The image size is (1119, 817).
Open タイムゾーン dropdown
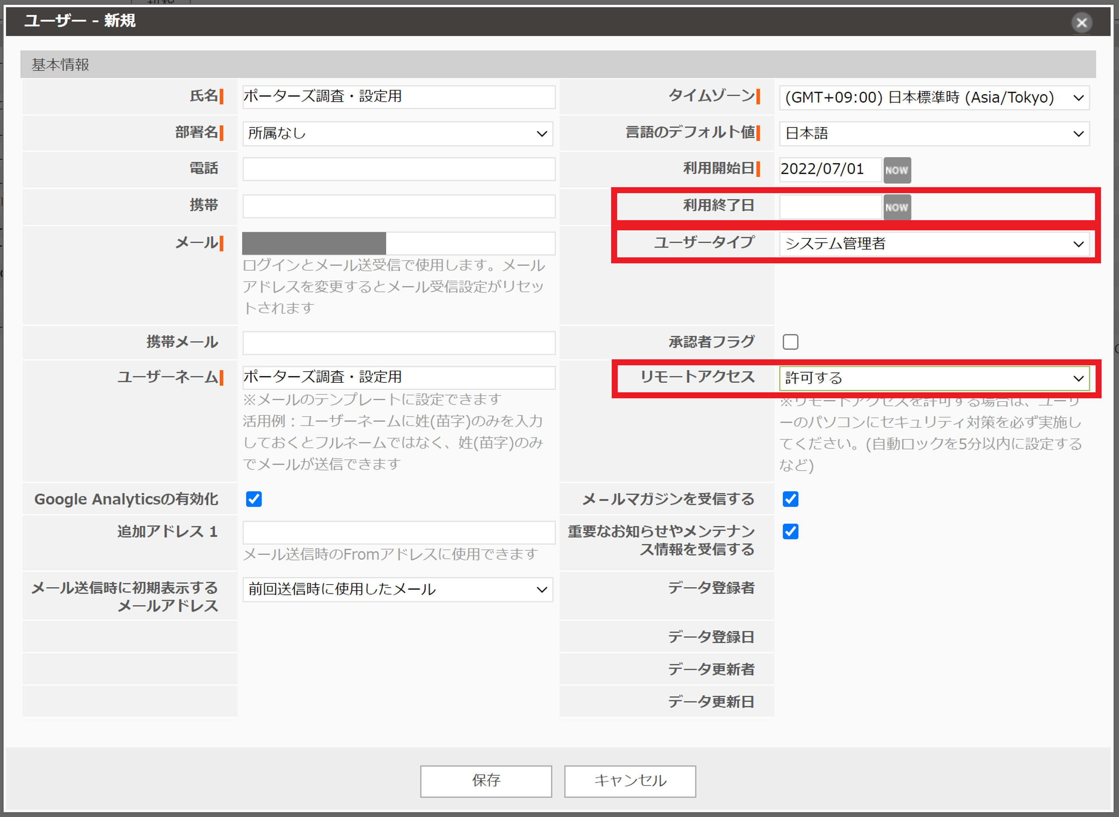tap(934, 98)
